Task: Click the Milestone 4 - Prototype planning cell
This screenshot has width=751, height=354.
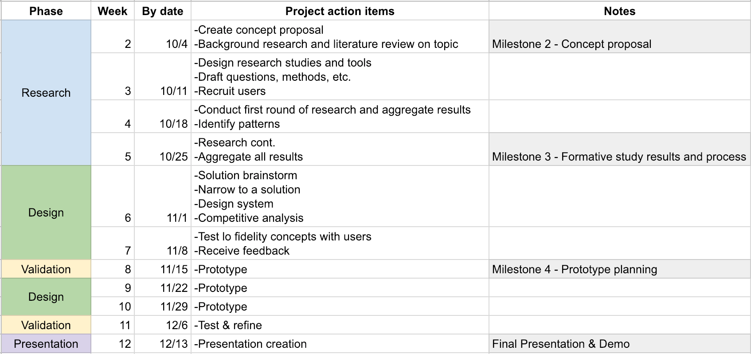Action: tap(619, 269)
